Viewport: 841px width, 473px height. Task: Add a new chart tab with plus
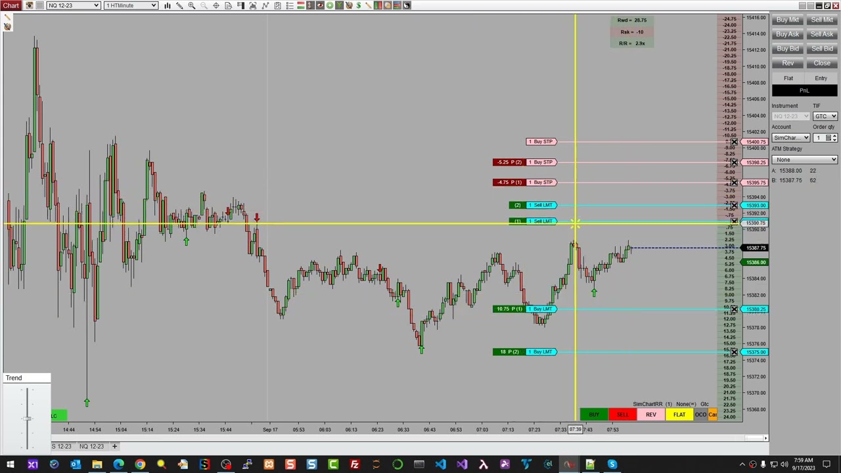pos(114,447)
